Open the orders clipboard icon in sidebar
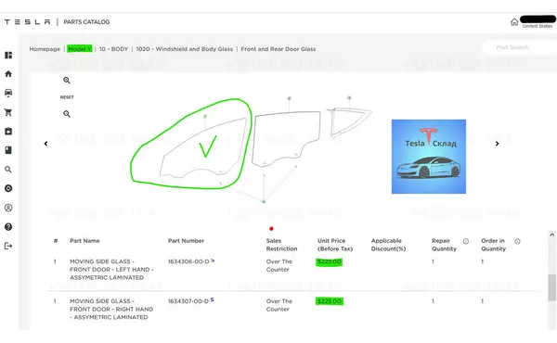The width and height of the screenshot is (557, 343). [8, 132]
